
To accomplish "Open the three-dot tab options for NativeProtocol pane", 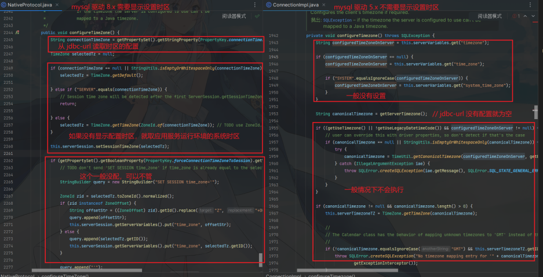I will pyautogui.click(x=254, y=5).
